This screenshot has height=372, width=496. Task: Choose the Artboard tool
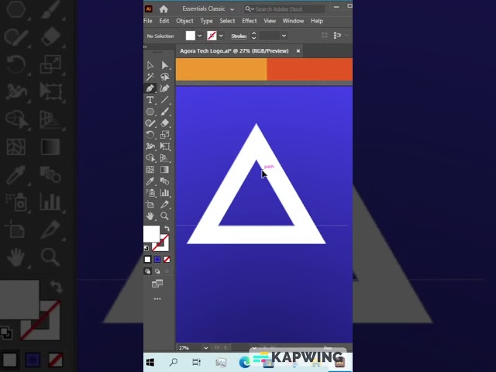150,205
